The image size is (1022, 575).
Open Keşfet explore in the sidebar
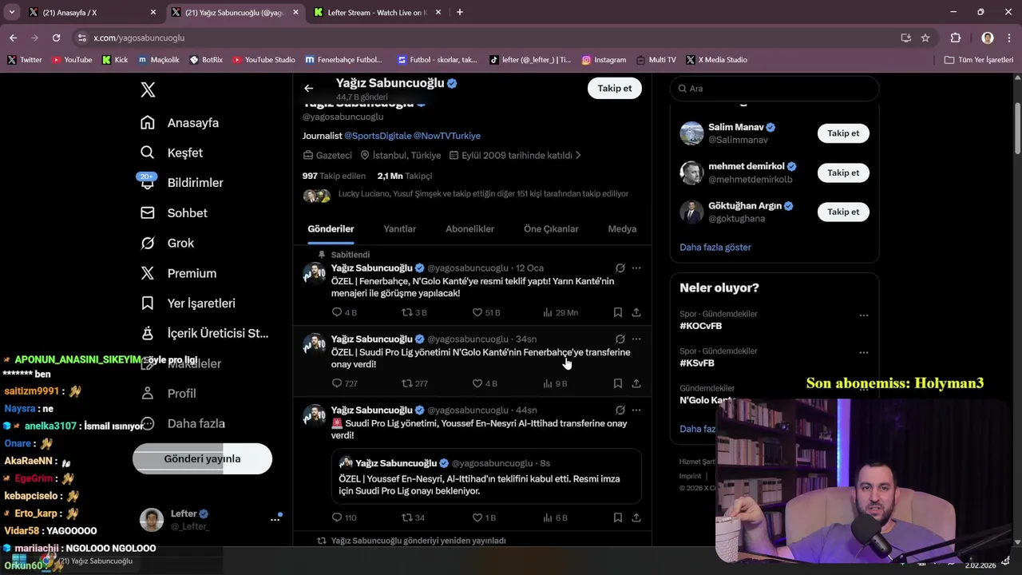pyautogui.click(x=172, y=153)
